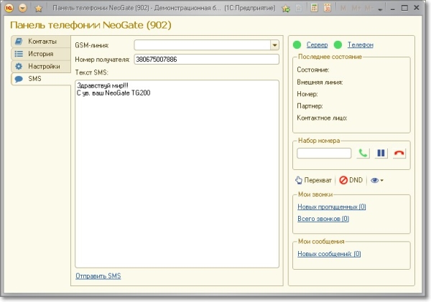This screenshot has width=431, height=302.
Task: Open the История tab
Action: point(41,54)
